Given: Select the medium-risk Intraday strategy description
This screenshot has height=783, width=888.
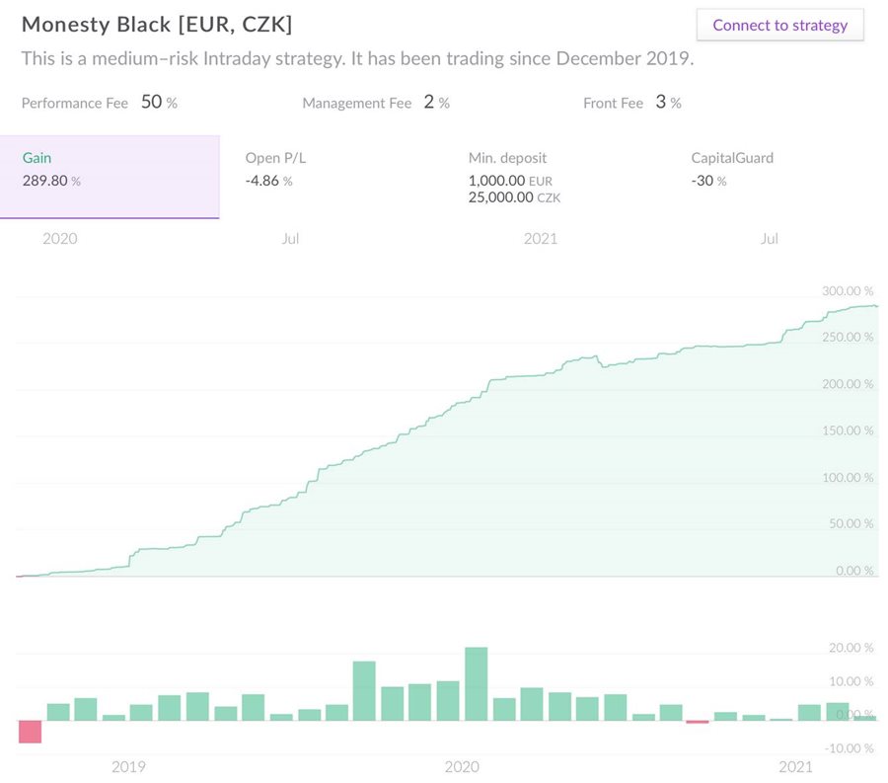Looking at the screenshot, I should (357, 58).
